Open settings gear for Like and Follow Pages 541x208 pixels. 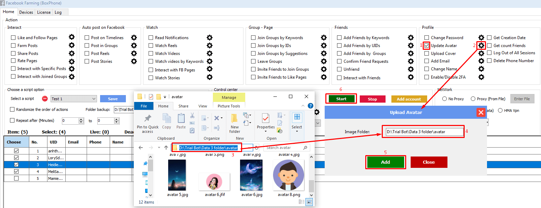[72, 37]
